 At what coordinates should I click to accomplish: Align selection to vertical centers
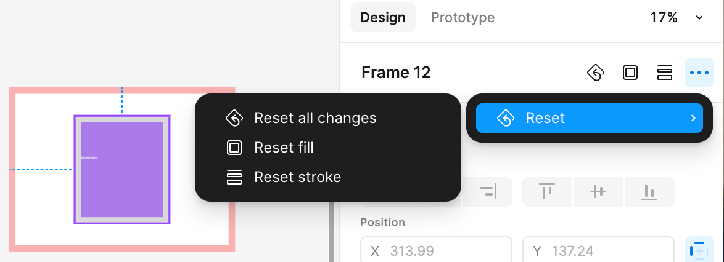(598, 191)
